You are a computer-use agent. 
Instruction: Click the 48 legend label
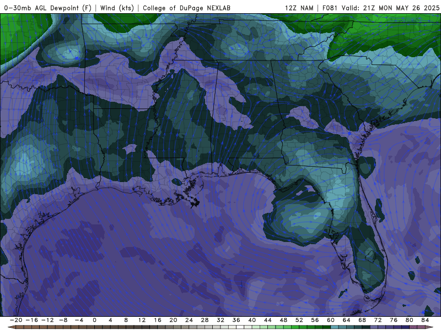tap(283, 320)
